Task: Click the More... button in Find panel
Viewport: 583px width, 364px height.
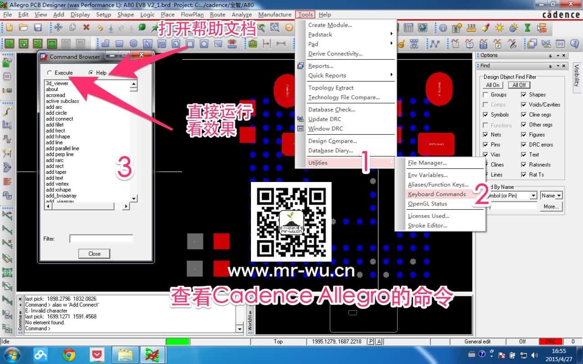Action: [x=551, y=207]
